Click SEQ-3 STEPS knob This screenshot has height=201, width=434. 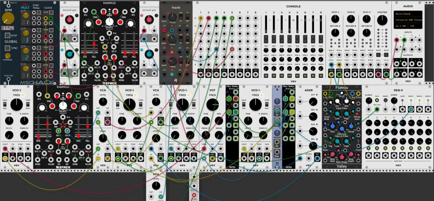pyautogui.click(x=394, y=100)
